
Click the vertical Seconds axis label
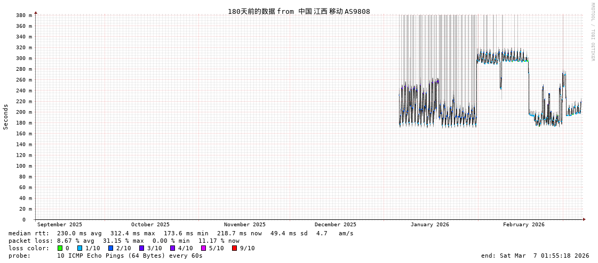(x=6, y=117)
